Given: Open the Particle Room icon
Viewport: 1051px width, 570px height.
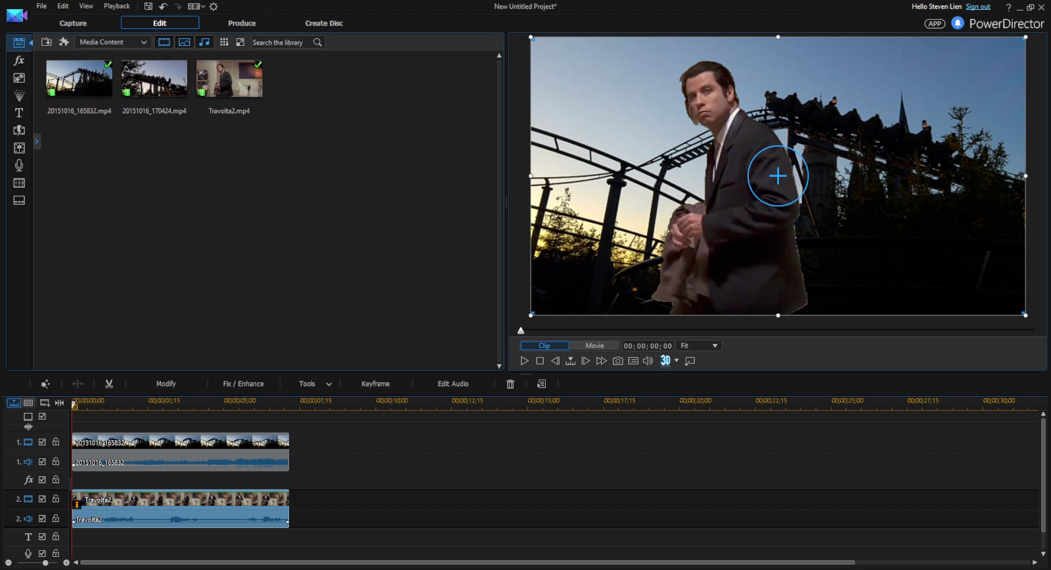Looking at the screenshot, I should point(19,95).
